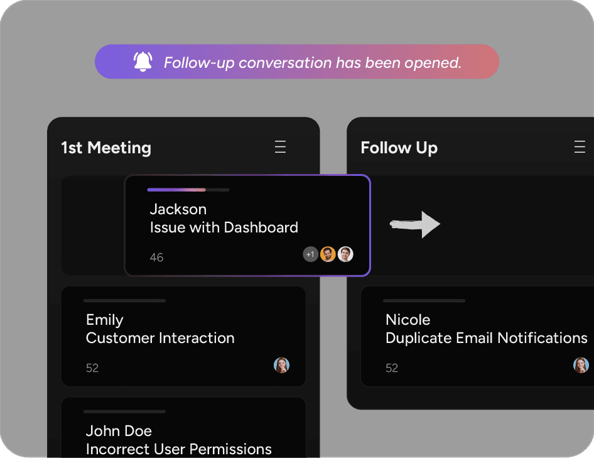Select the Nicole Duplicate Email Notifications card
This screenshot has height=458, width=594.
point(477,336)
